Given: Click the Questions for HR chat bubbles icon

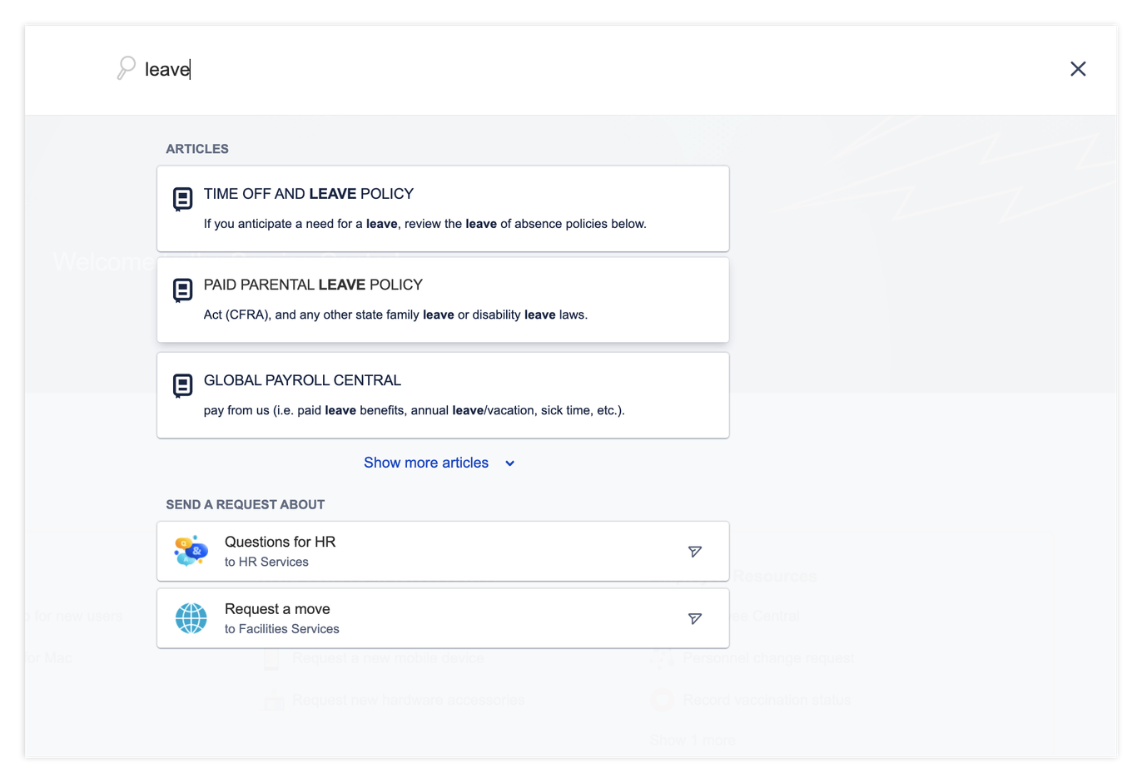Looking at the screenshot, I should tap(191, 551).
